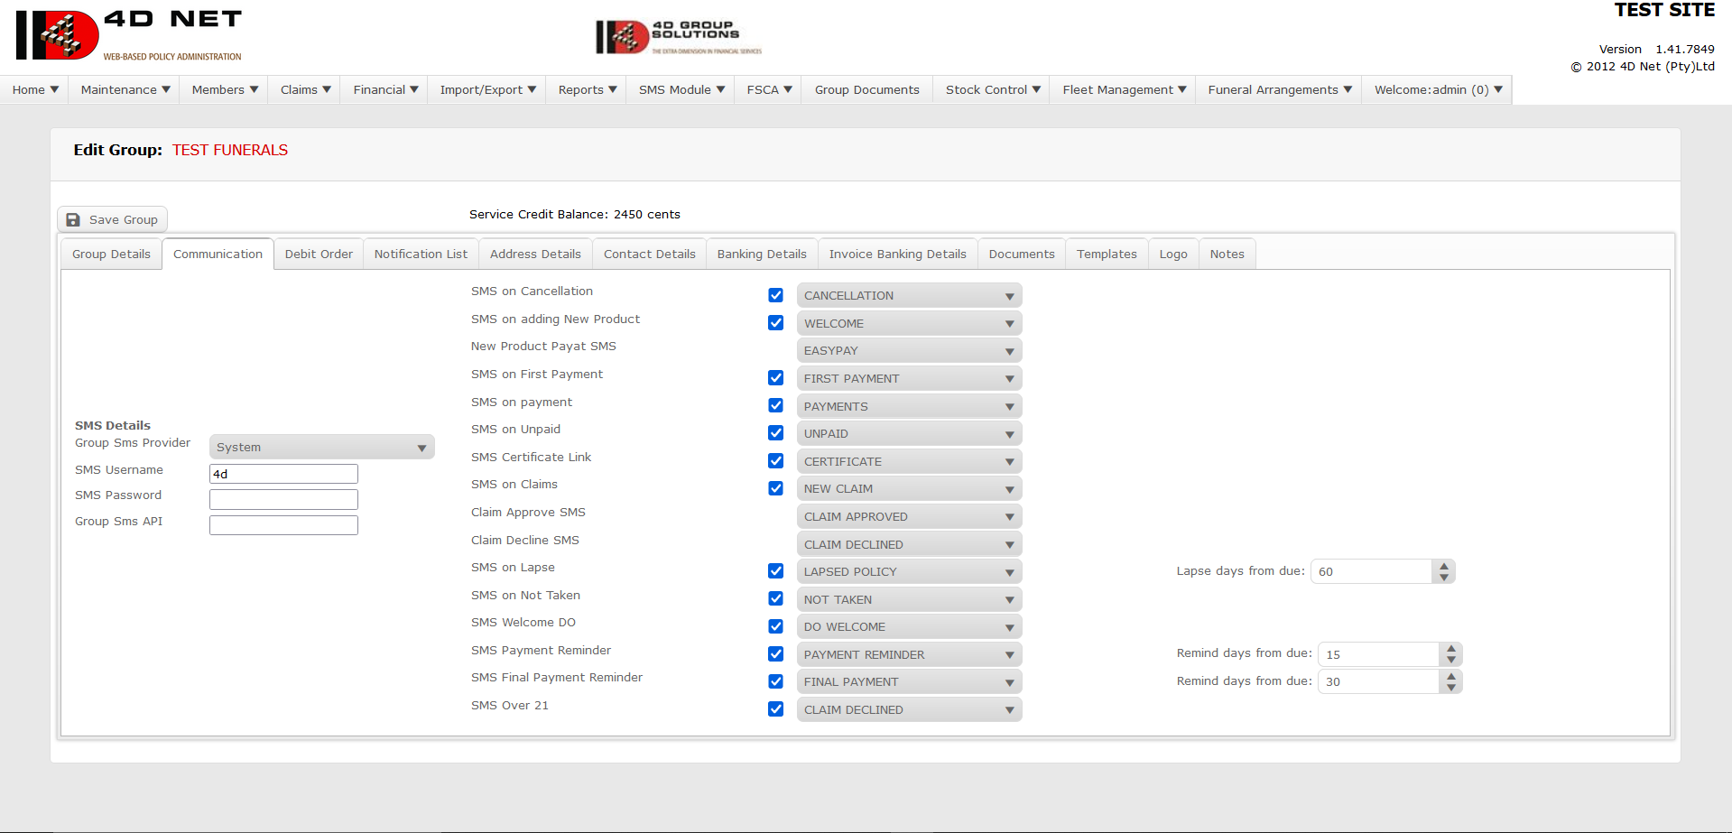Open the SMS Module menu
Image resolution: width=1732 pixels, height=833 pixels.
pyautogui.click(x=681, y=89)
